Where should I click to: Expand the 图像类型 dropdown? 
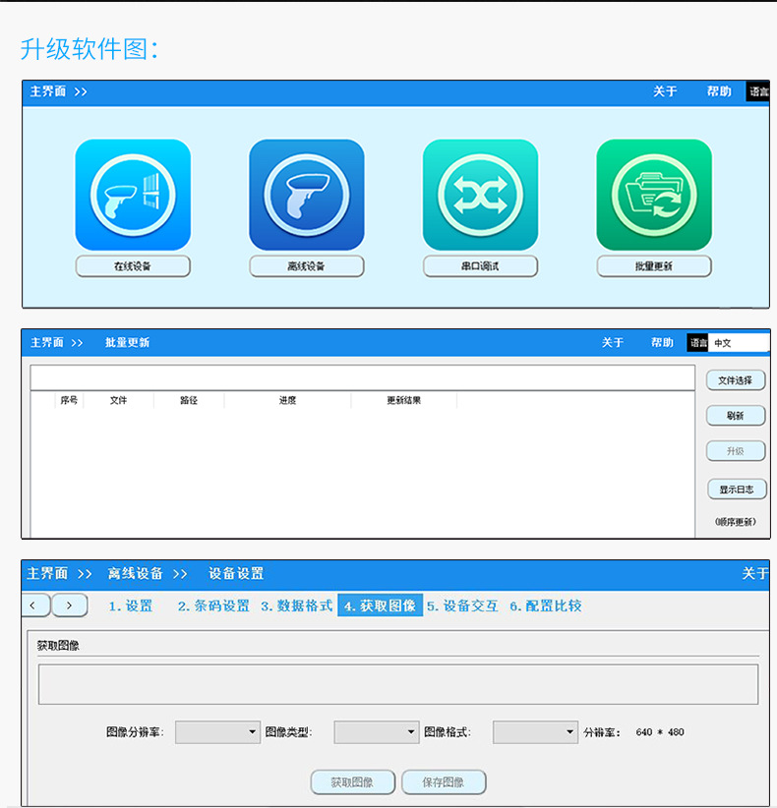coord(377,732)
